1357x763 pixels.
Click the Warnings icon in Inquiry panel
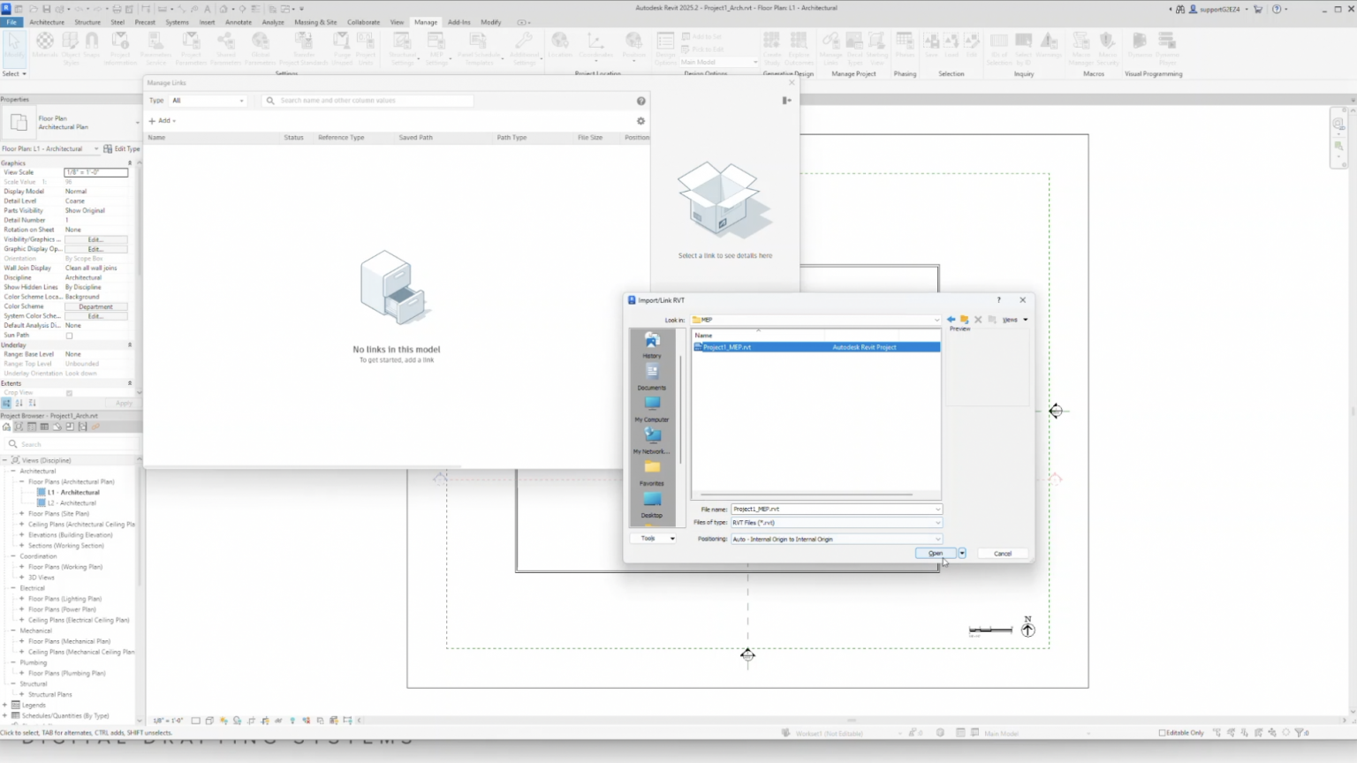tap(1049, 42)
